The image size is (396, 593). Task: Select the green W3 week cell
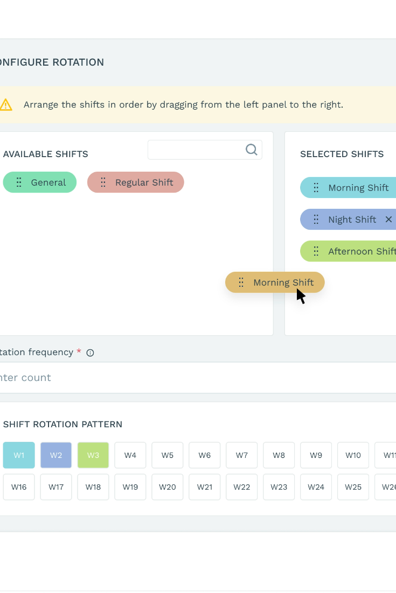(x=93, y=455)
